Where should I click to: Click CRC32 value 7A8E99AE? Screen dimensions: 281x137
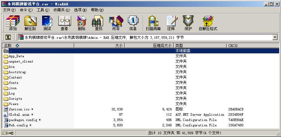tap(236, 120)
